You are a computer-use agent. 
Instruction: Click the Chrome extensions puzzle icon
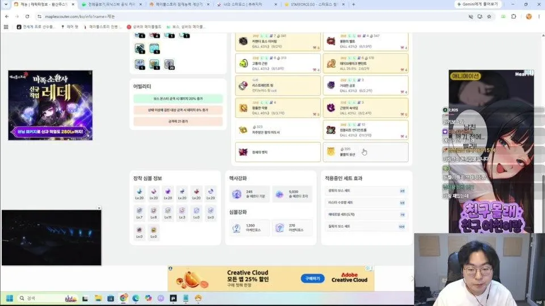pyautogui.click(x=514, y=16)
